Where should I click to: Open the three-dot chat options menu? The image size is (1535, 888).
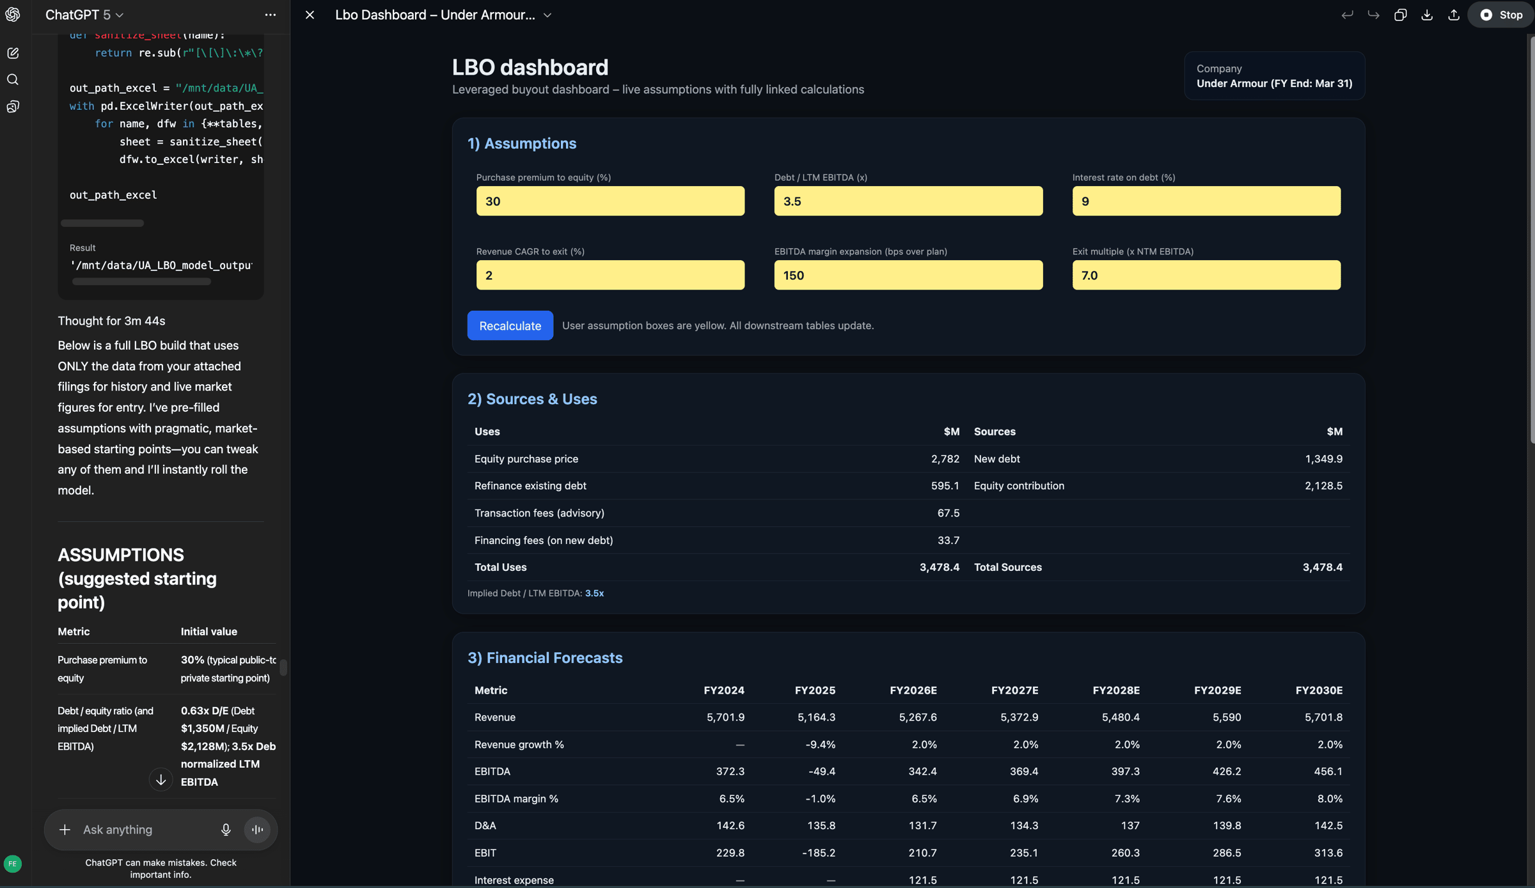tap(271, 15)
